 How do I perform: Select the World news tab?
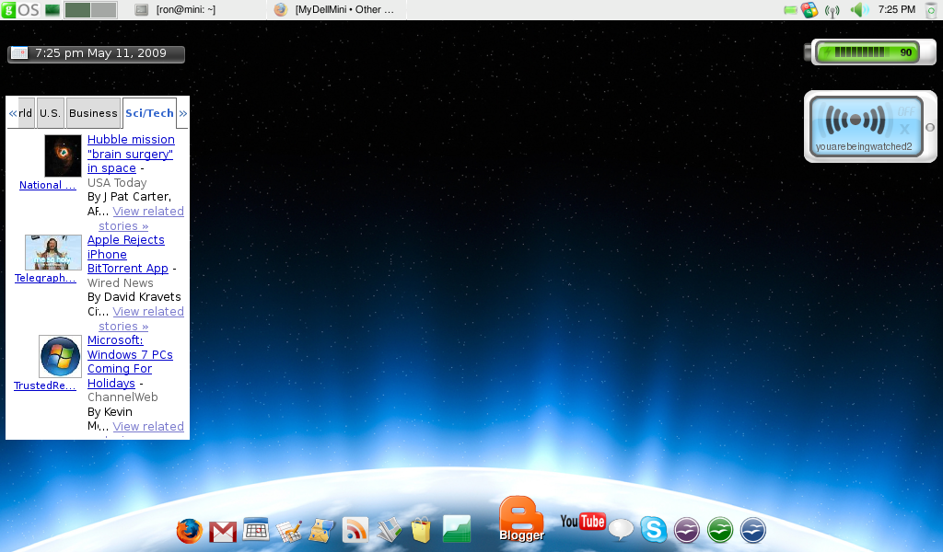pyautogui.click(x=26, y=113)
